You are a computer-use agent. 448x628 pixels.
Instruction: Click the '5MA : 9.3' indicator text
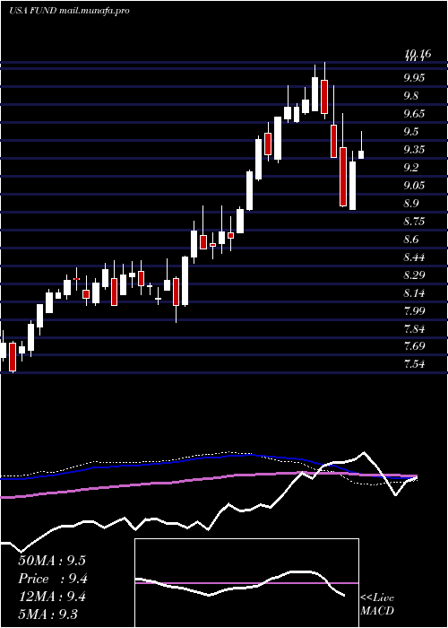pos(48,615)
